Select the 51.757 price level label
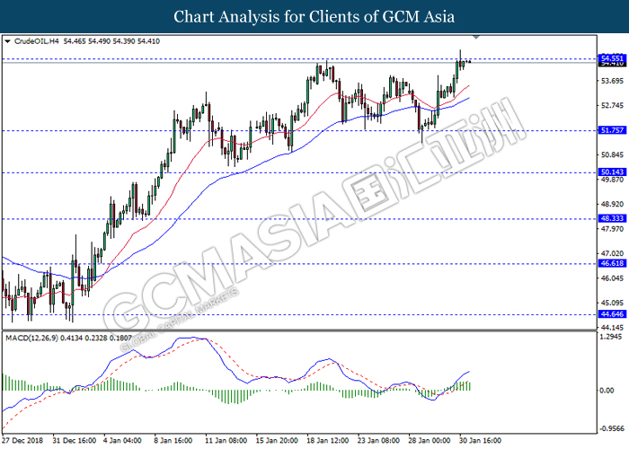Image resolution: width=629 pixels, height=449 pixels. point(612,130)
